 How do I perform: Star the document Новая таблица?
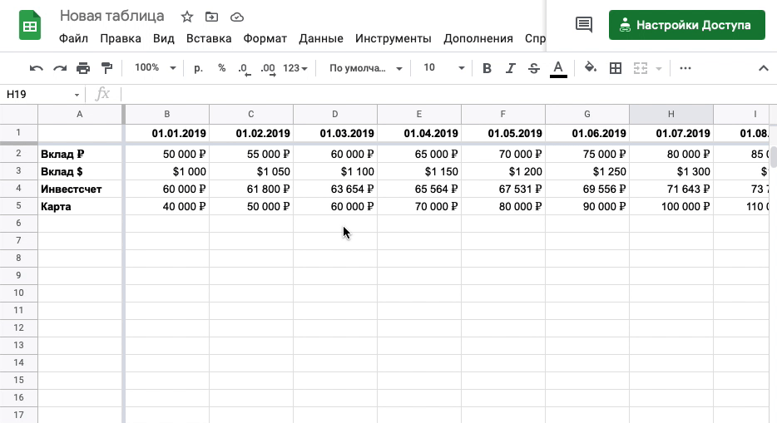pos(187,17)
